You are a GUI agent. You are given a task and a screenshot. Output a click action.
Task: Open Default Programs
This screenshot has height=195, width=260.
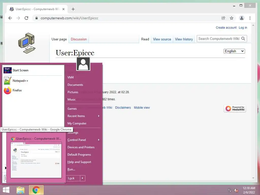[x=79, y=155]
